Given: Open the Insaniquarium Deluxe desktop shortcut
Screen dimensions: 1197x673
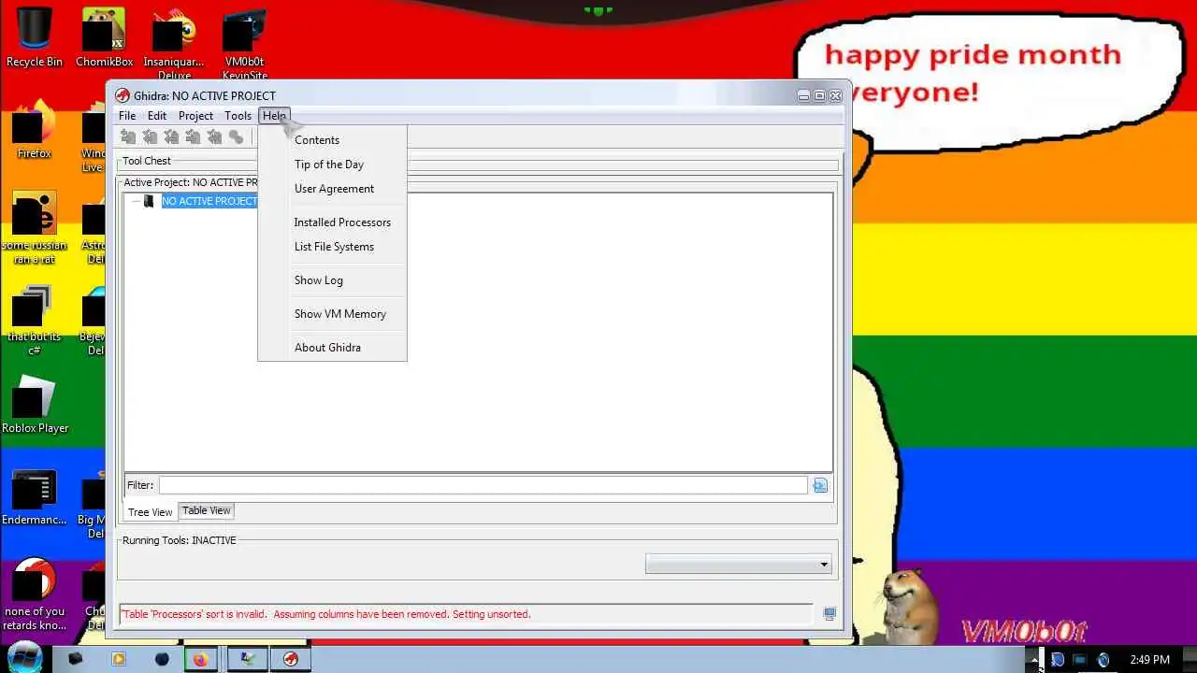Looking at the screenshot, I should pyautogui.click(x=174, y=43).
